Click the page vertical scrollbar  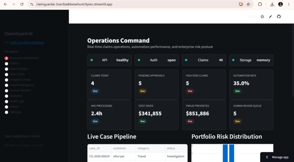pyautogui.click(x=293, y=60)
